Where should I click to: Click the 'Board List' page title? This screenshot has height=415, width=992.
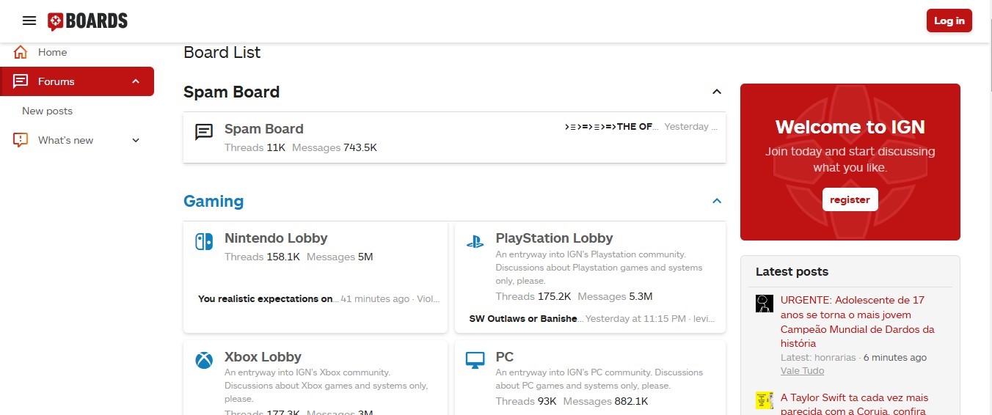click(222, 53)
